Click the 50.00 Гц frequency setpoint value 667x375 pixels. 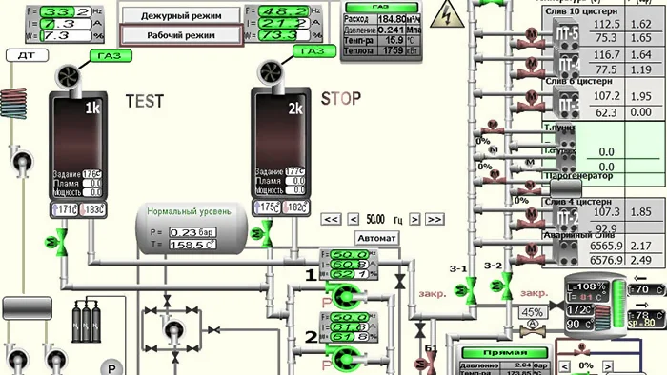[375, 219]
